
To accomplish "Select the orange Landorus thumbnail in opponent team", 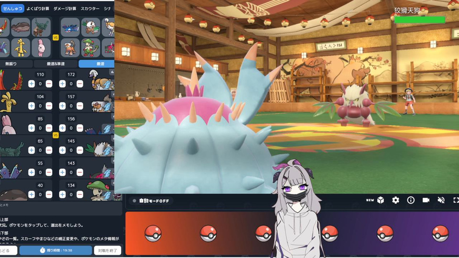I will click(x=70, y=48).
